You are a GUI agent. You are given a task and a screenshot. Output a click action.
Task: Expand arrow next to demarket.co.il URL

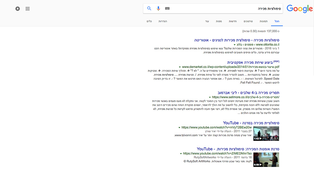(180, 67)
